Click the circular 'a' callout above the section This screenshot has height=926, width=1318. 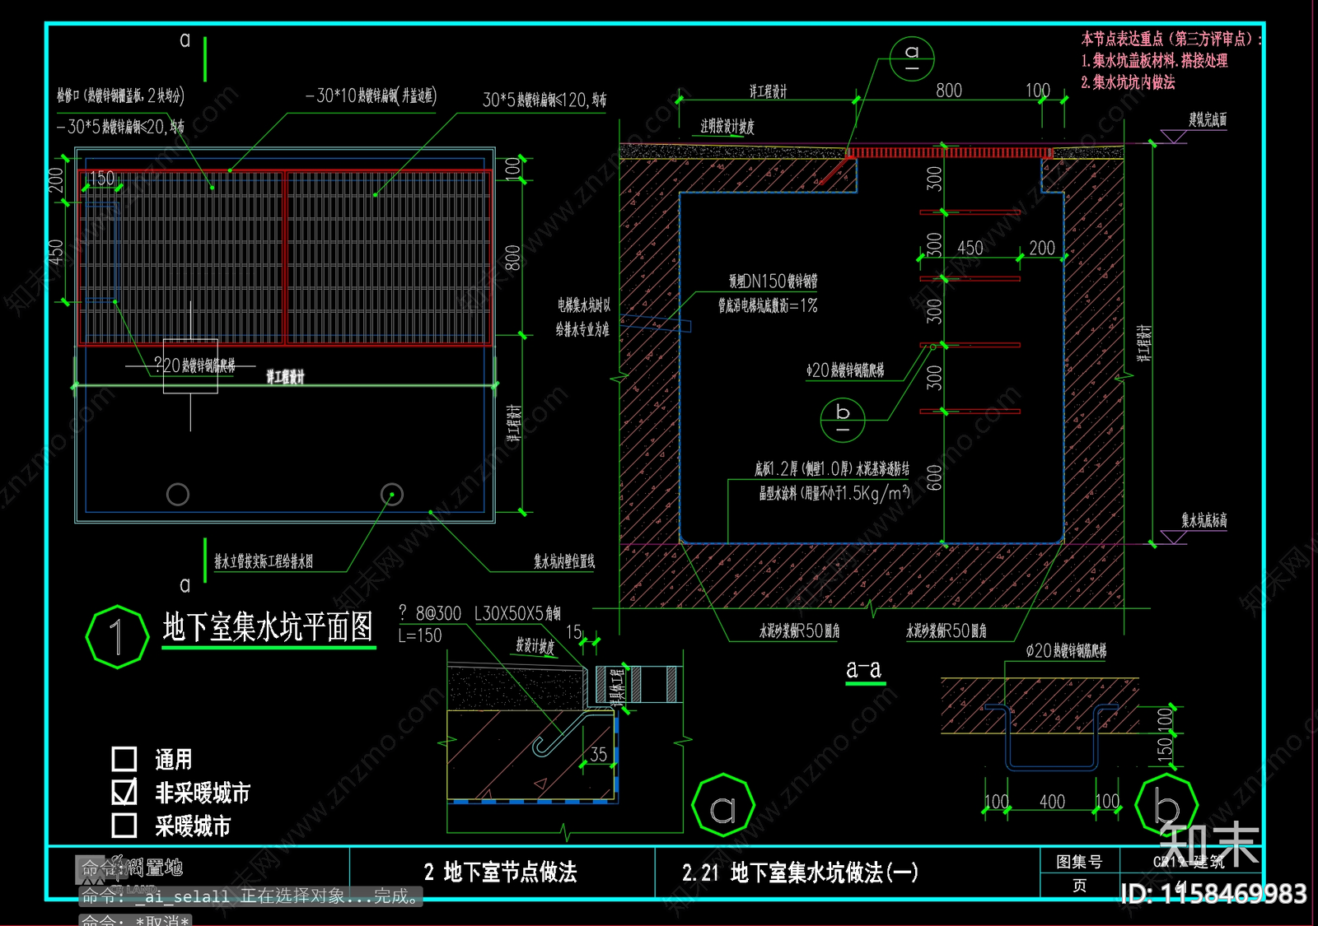pyautogui.click(x=912, y=58)
